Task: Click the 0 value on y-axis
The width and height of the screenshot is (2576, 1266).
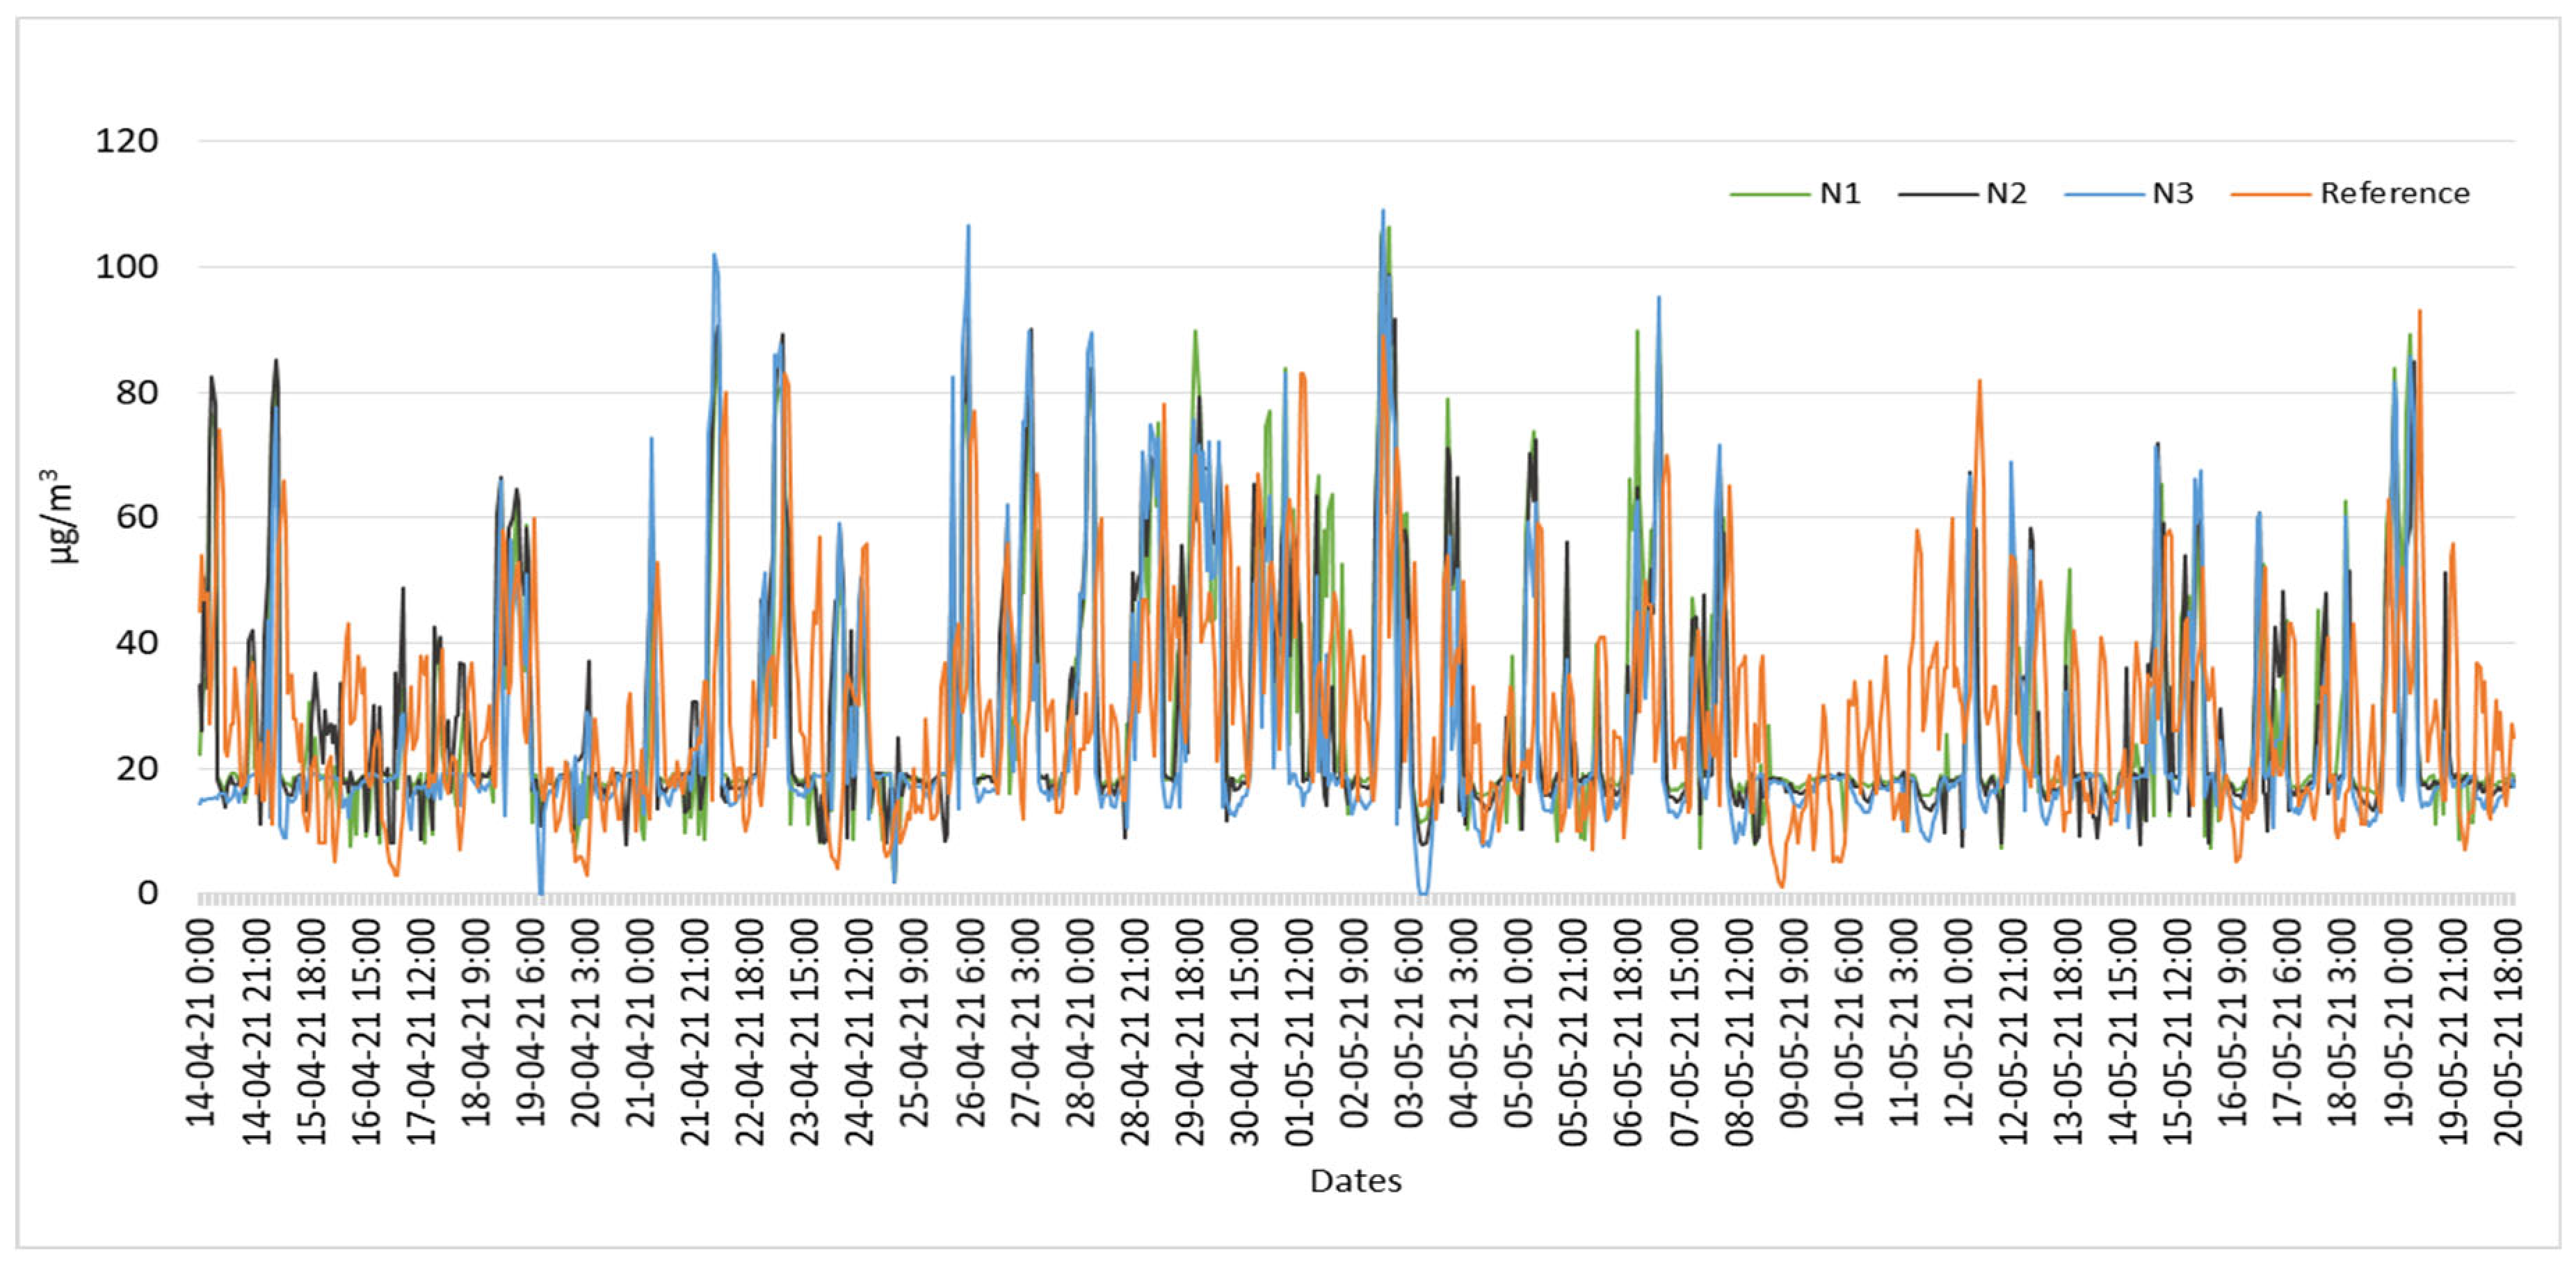Action: coord(147,893)
